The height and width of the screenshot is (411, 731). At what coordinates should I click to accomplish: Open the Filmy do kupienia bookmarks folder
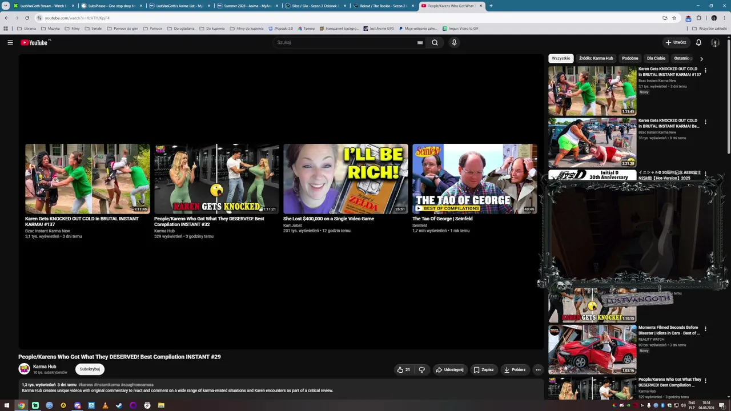[x=247, y=28]
